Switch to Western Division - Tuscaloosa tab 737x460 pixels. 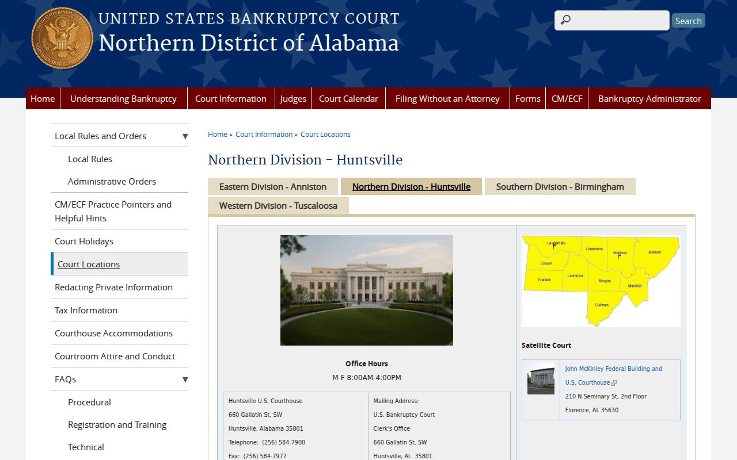coord(278,205)
